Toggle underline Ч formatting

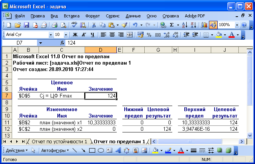[93, 35]
